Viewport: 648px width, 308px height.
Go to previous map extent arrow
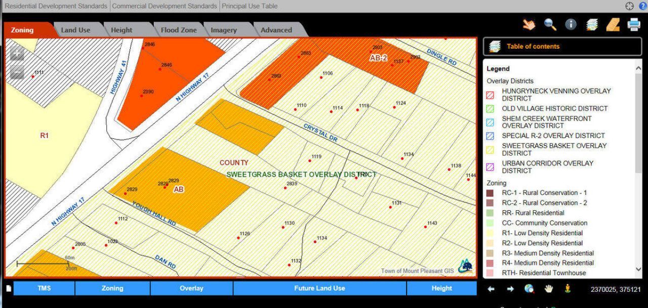tap(491, 289)
